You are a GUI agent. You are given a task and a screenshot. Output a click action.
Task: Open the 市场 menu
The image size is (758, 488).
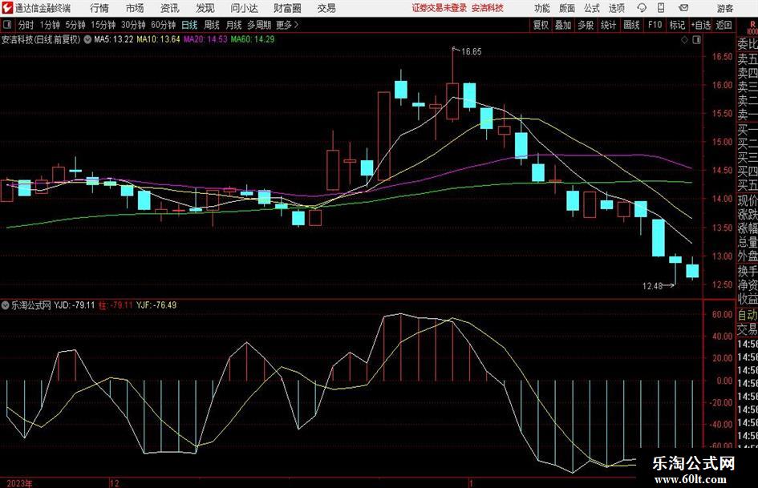135,8
